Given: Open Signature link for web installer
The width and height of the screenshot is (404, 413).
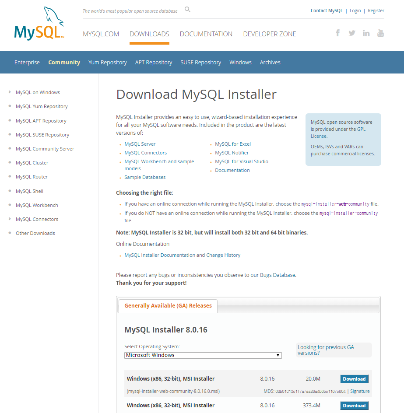Looking at the screenshot, I should (x=360, y=391).
